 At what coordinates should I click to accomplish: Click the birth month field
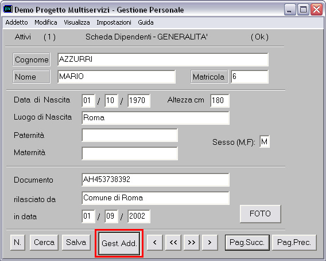tap(111, 101)
